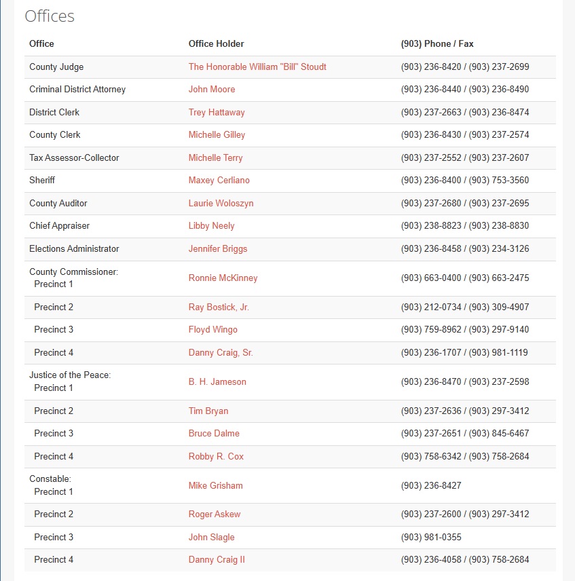Click Ray Bostick, Jr. link

coord(219,307)
